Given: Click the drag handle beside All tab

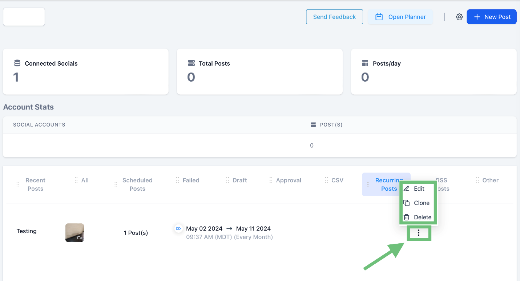Looking at the screenshot, I should point(76,180).
